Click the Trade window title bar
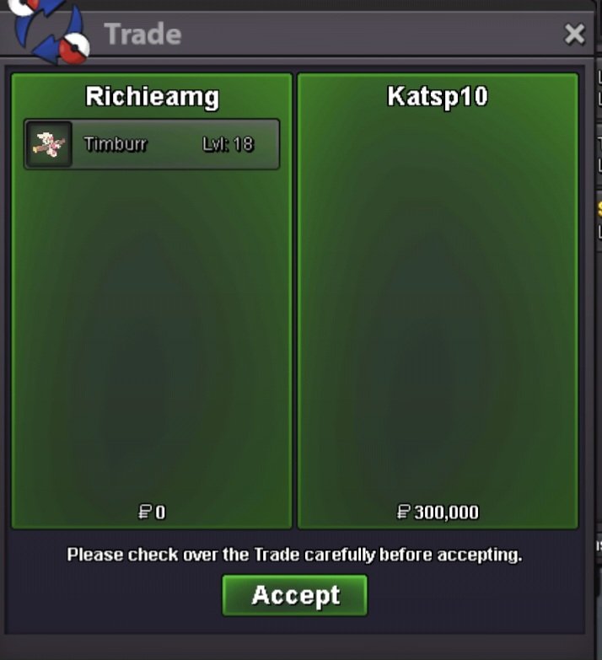 328,34
